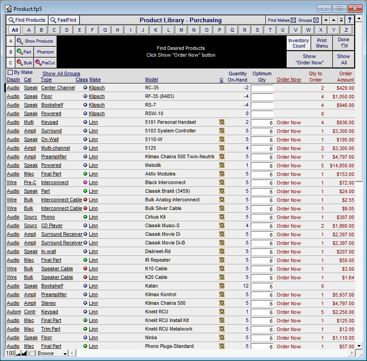Click the Phantom button

point(45,52)
